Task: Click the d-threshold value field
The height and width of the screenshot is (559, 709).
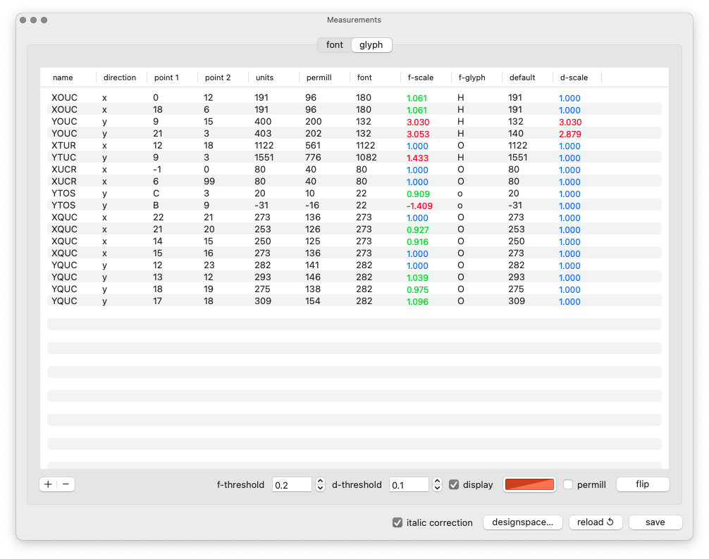Action: point(409,484)
